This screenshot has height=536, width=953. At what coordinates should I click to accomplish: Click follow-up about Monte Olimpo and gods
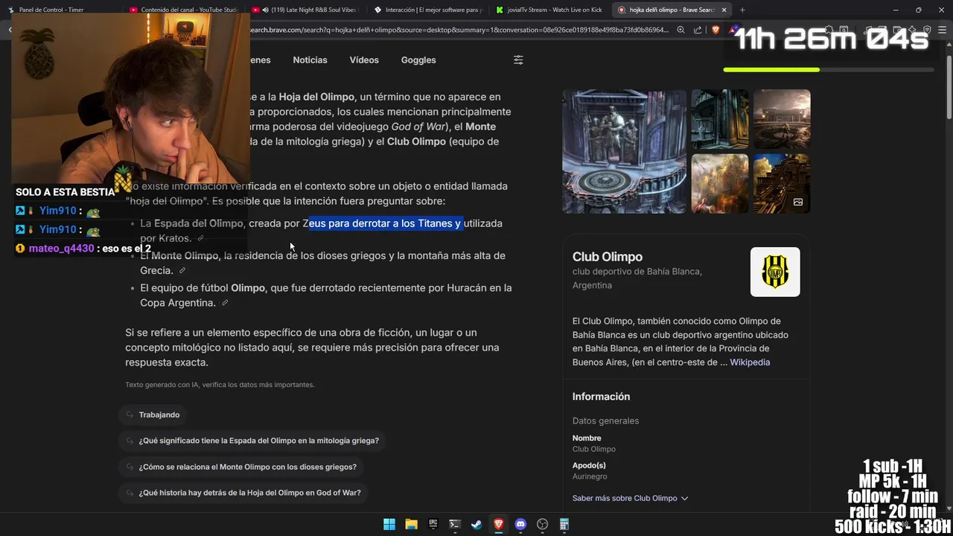(x=241, y=467)
